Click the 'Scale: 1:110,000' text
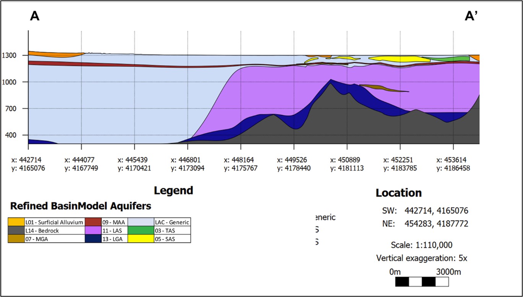The image size is (523, 297). (x=422, y=245)
